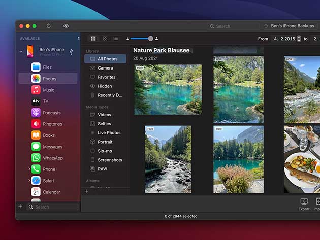Image resolution: width=320 pixels, height=240 pixels.
Task: Click the Export button
Action: (x=304, y=204)
